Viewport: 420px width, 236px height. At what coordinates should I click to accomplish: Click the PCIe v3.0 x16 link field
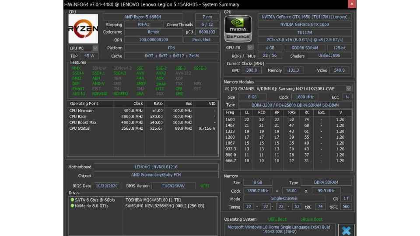(304, 40)
